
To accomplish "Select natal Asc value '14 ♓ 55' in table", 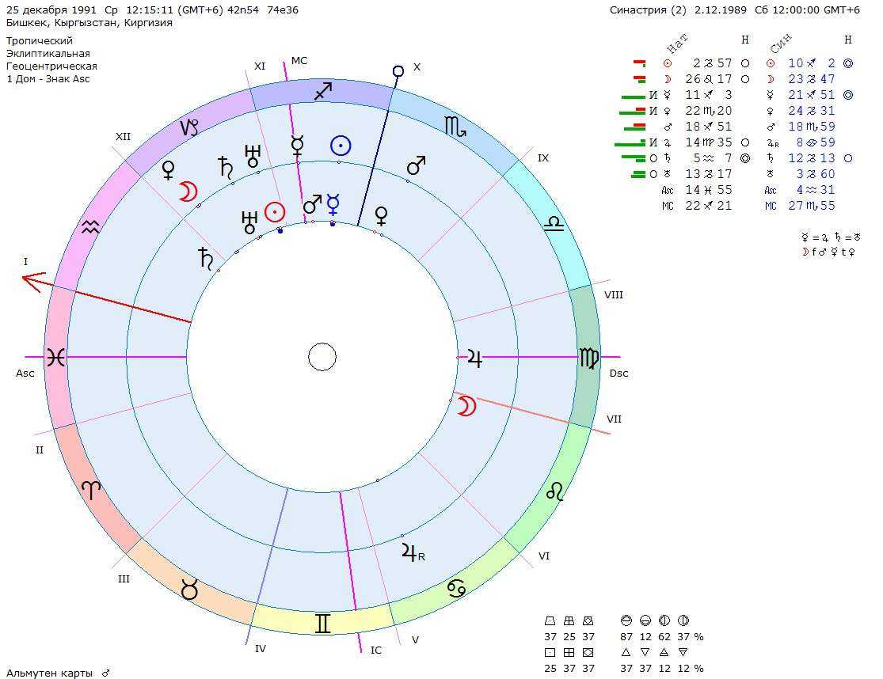I will point(709,190).
